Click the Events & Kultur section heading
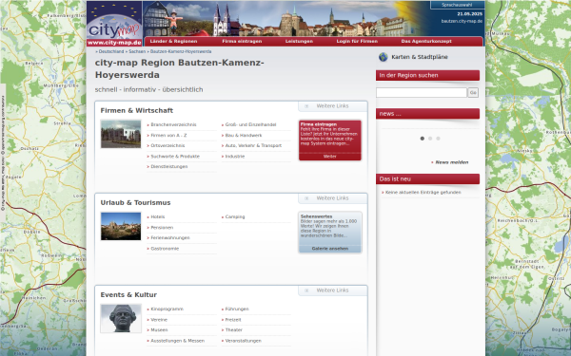 coord(128,295)
